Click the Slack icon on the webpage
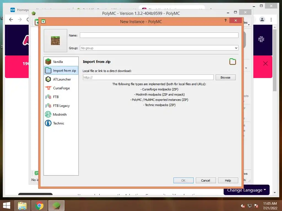Image resolution: width=282 pixels, height=211 pixels. tap(261, 39)
